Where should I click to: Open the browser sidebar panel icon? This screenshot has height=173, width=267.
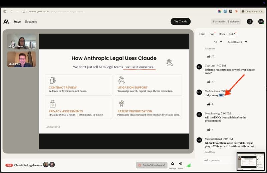[5, 11]
